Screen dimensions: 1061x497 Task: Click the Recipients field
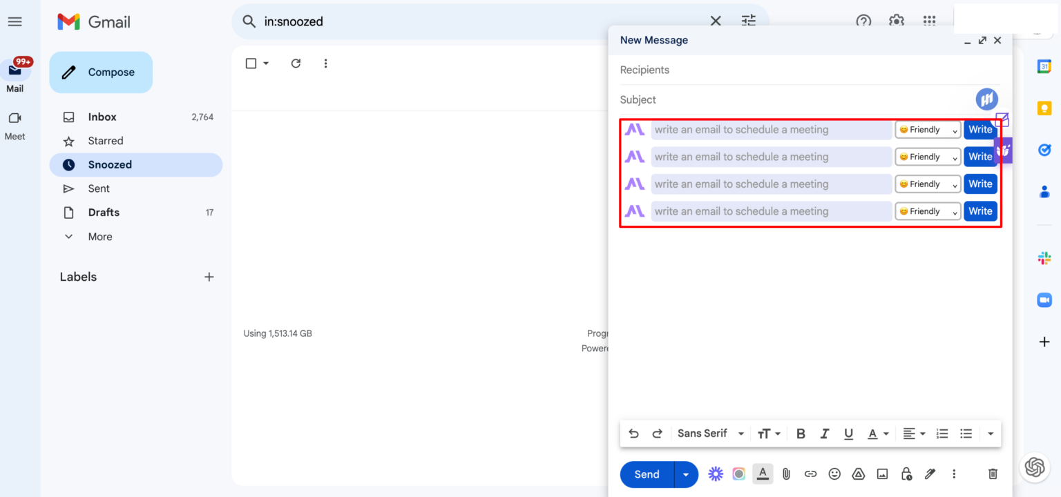[808, 70]
